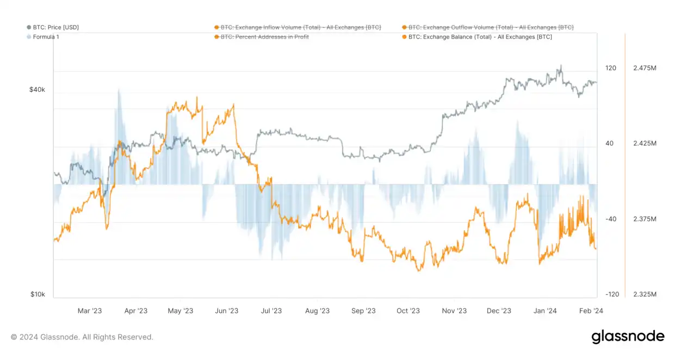Screen dimensions: 681x360
Task: Click the glassnode logo
Action: [x=628, y=337]
